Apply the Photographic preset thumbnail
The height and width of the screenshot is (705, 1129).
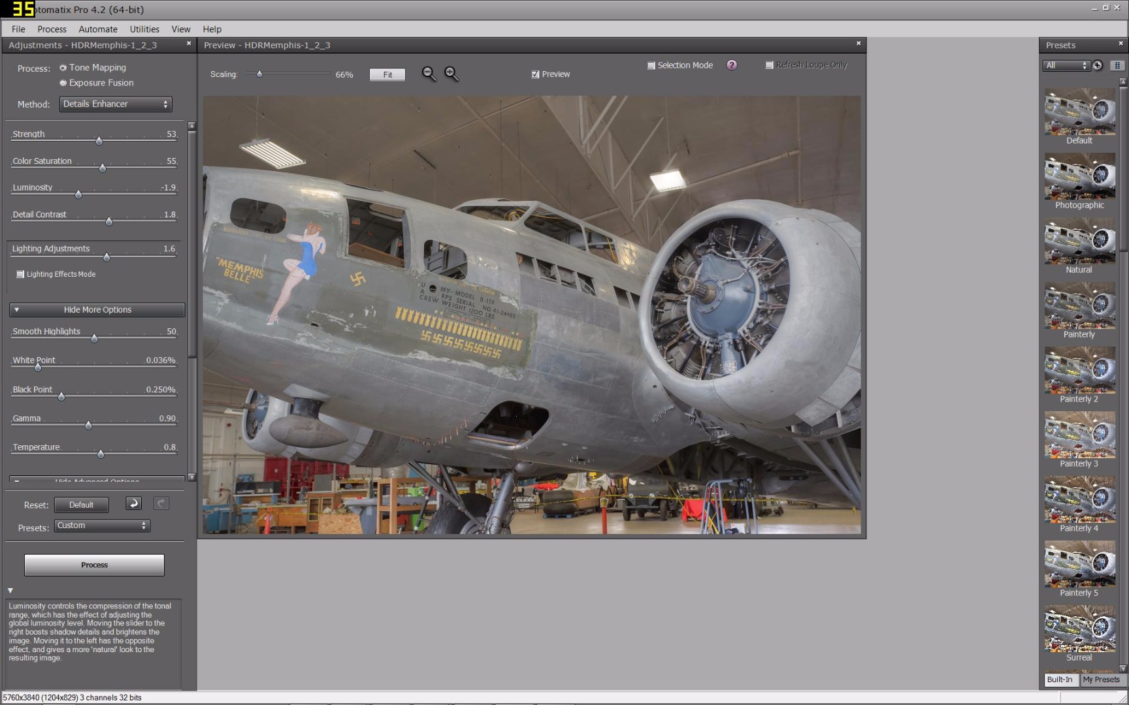point(1079,176)
